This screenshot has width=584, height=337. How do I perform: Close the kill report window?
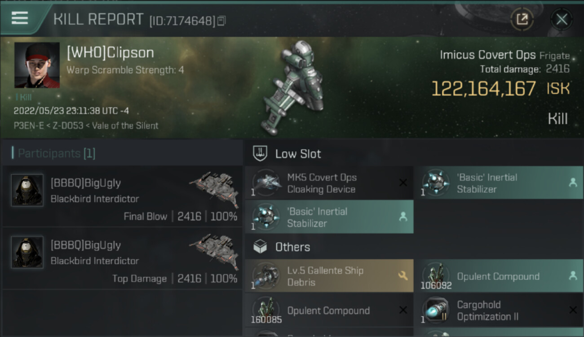[562, 19]
